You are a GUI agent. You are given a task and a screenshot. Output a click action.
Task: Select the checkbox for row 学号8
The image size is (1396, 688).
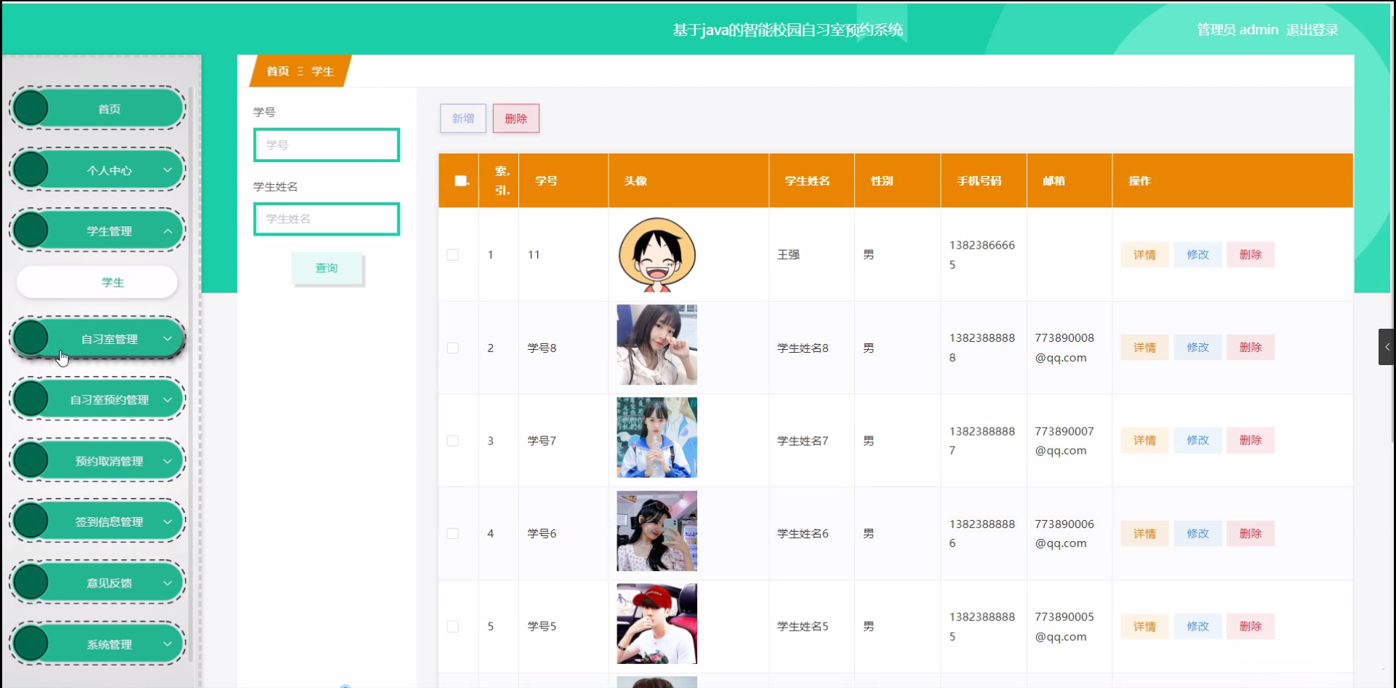452,348
